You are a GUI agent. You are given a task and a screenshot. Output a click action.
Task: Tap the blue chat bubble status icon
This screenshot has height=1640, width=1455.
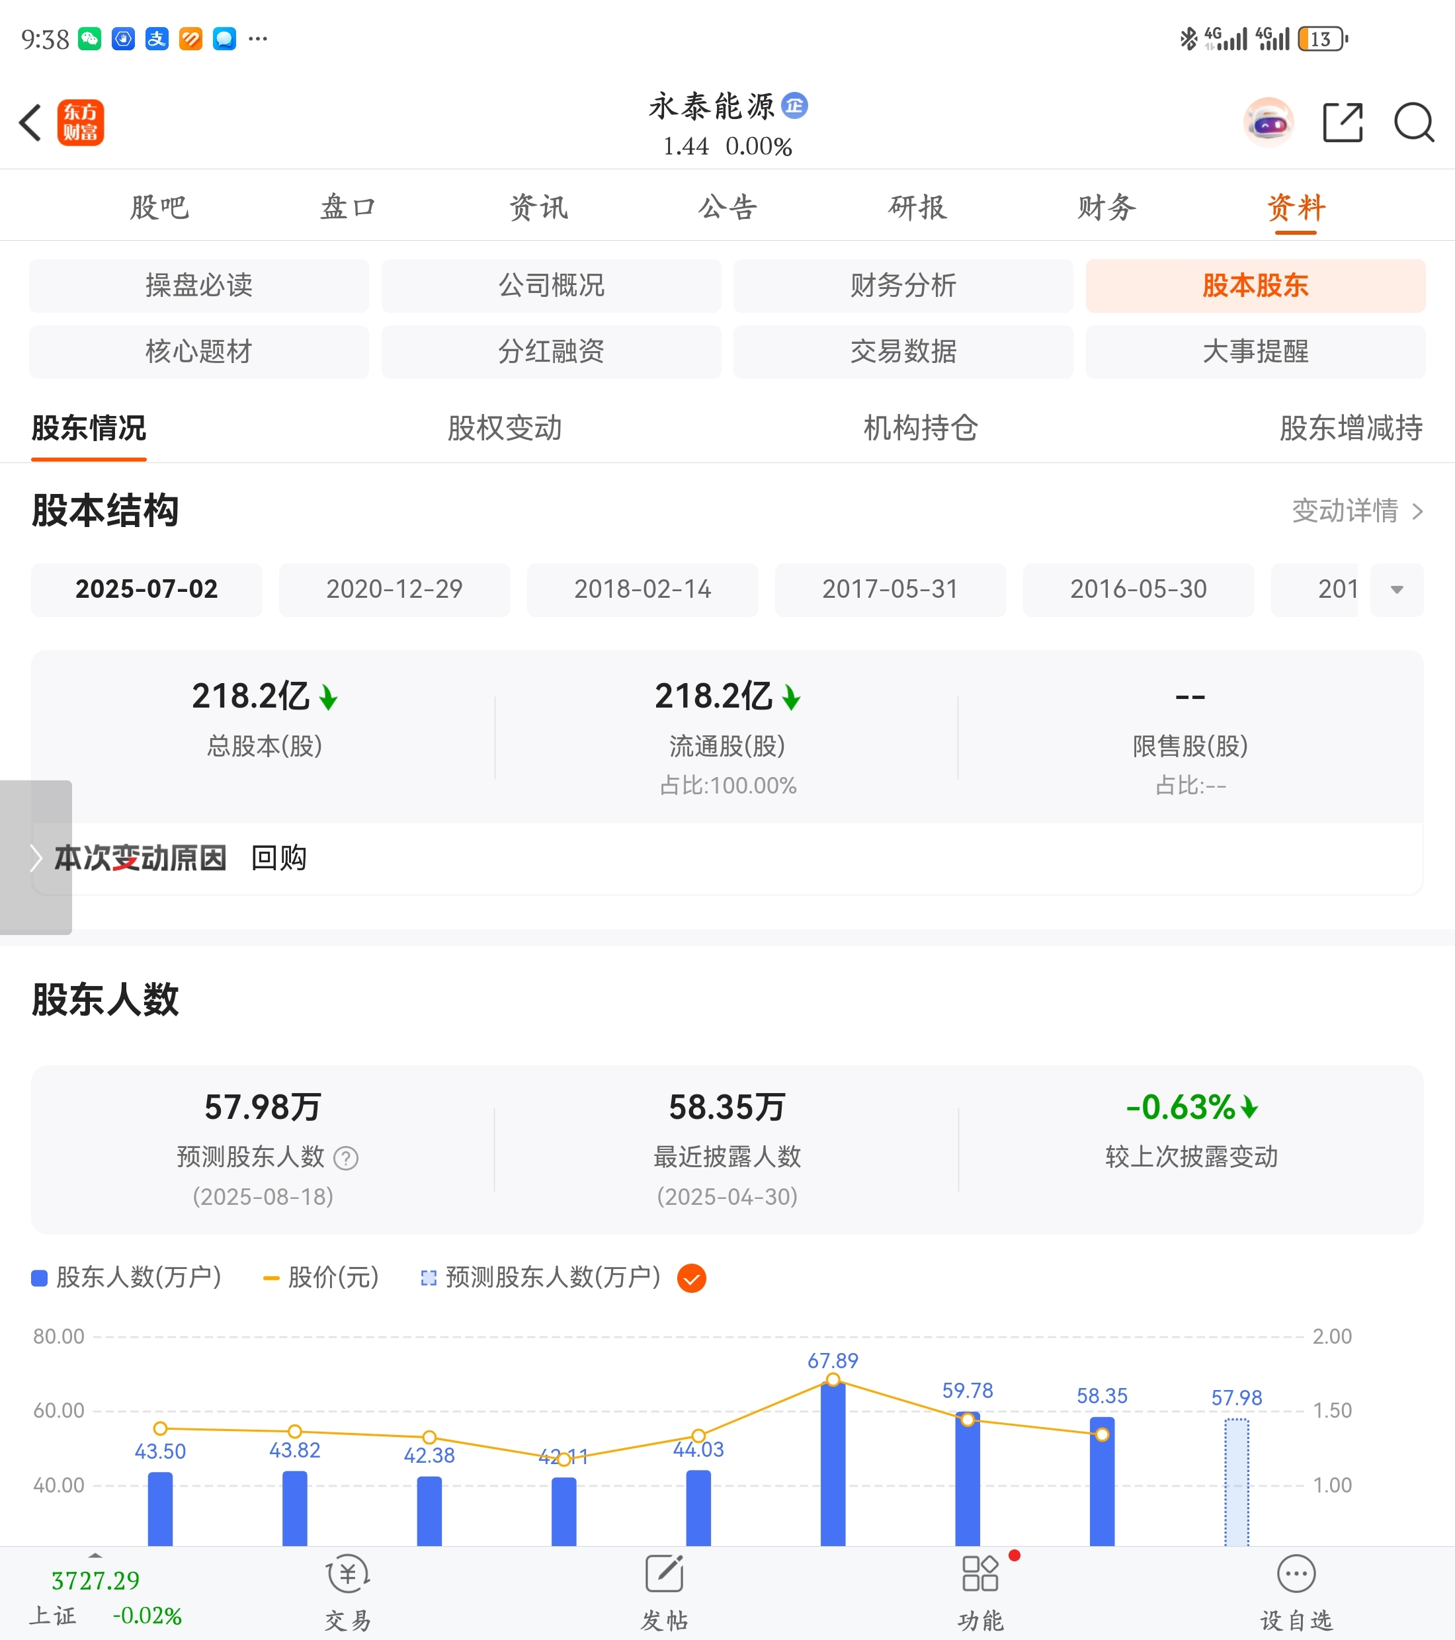pos(224,38)
